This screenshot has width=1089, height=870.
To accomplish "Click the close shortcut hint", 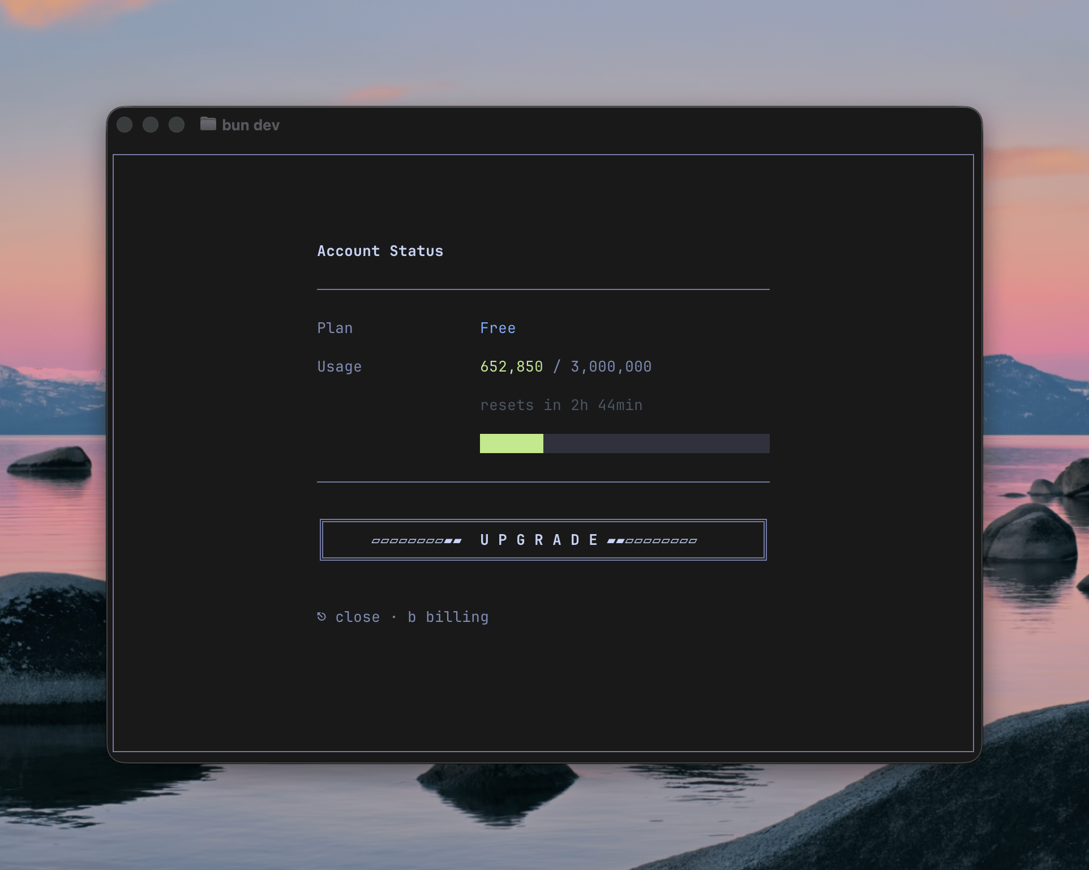I will tap(349, 617).
